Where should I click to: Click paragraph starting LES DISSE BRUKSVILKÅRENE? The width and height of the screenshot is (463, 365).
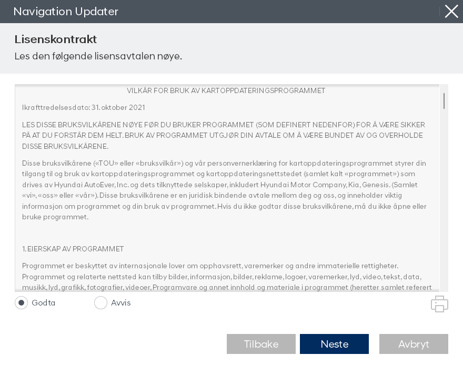point(223,136)
